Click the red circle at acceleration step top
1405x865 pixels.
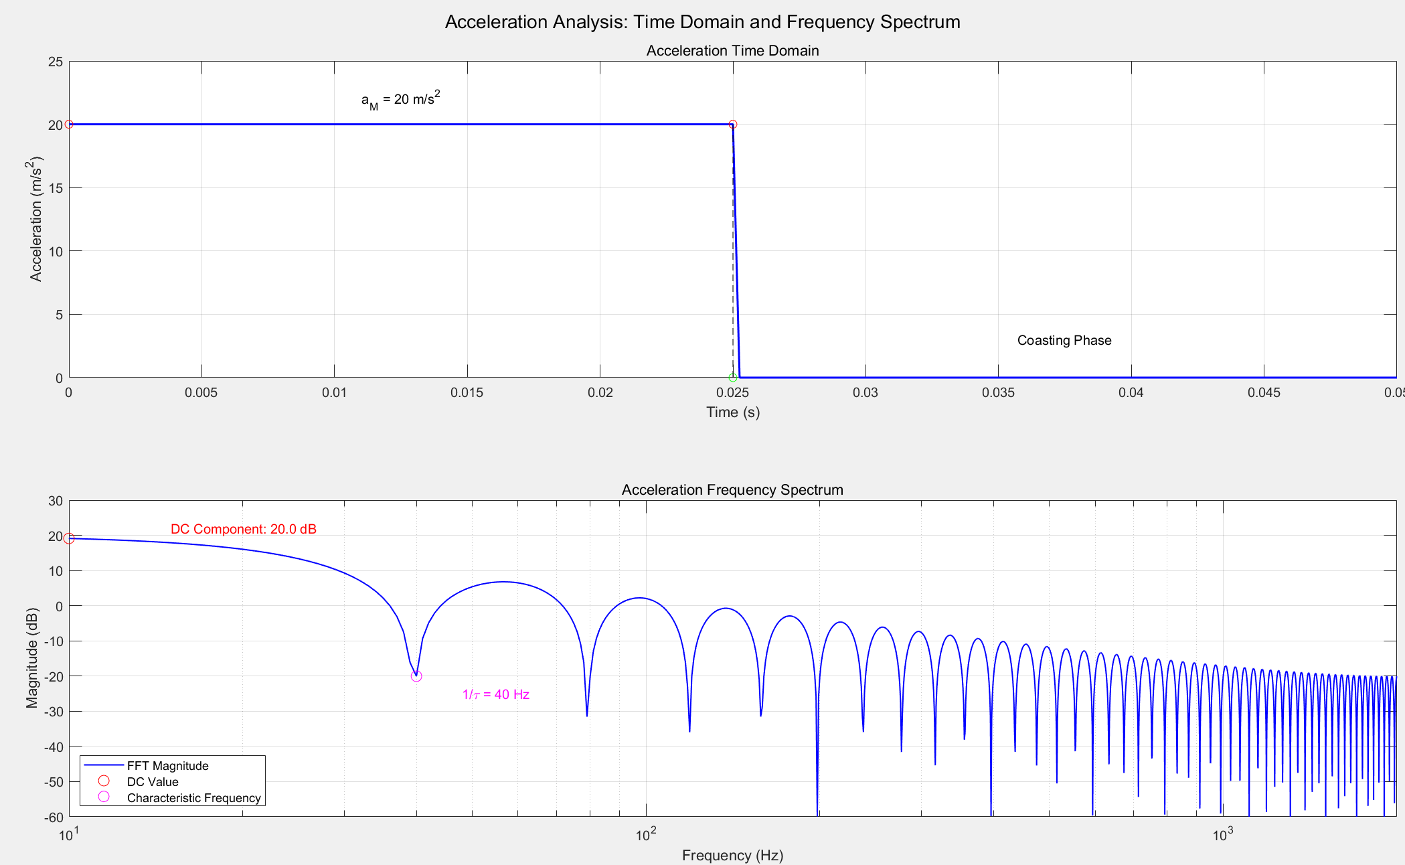733,125
